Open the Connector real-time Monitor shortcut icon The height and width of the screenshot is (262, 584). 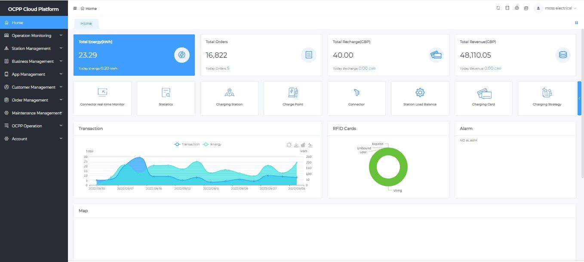tap(102, 92)
